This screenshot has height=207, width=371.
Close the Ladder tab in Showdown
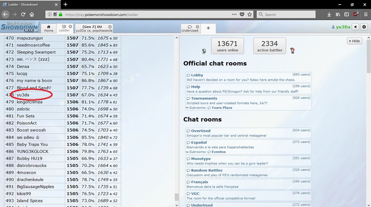70,26
